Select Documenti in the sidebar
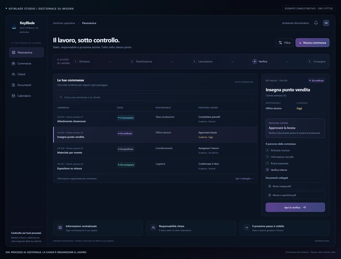Image resolution: width=341 pixels, height=259 pixels. coord(26,85)
